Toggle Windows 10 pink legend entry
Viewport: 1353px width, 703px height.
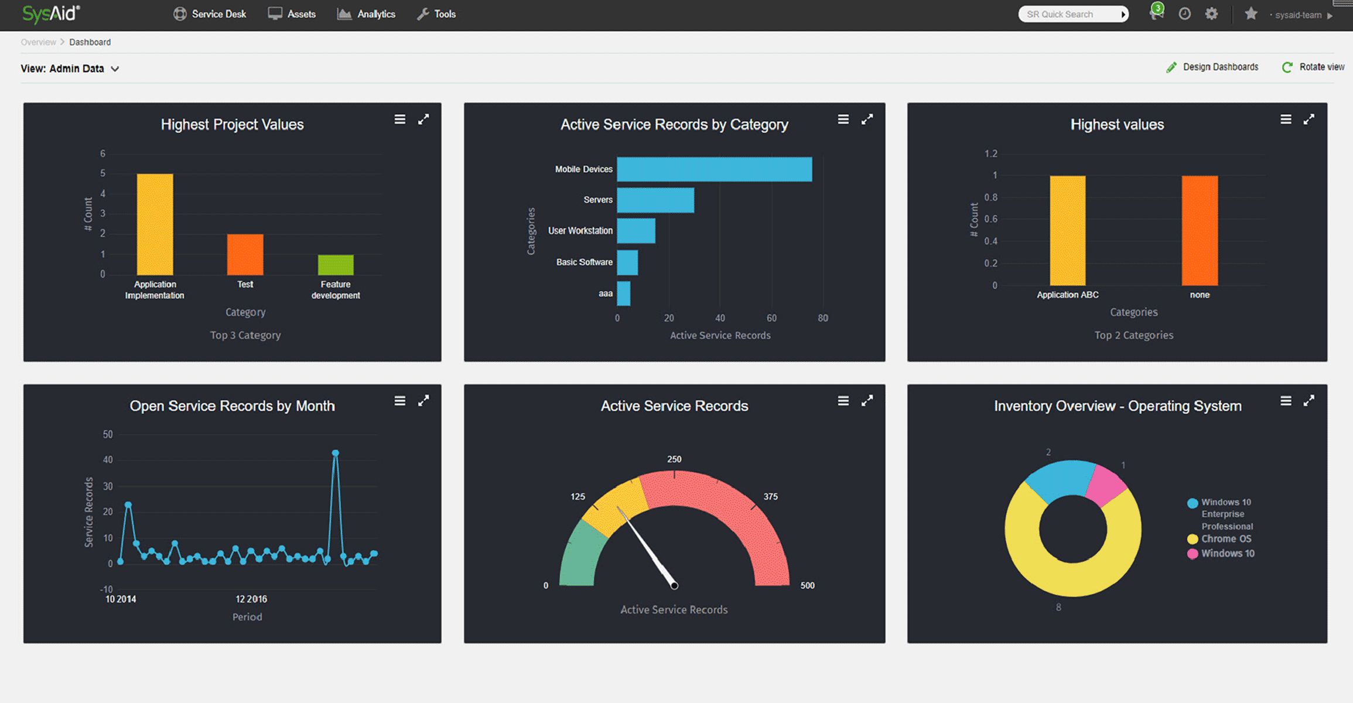pyautogui.click(x=1227, y=554)
